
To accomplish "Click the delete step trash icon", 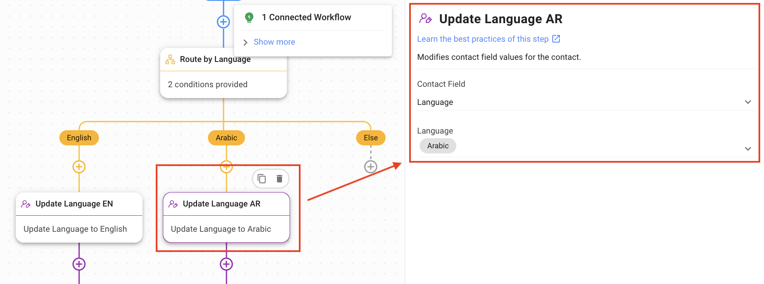I will coord(279,179).
